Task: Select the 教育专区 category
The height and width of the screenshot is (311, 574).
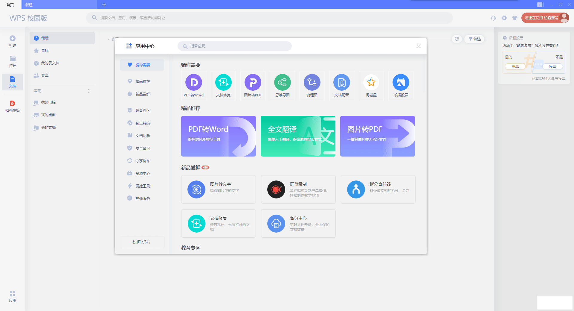Action: pyautogui.click(x=142, y=110)
